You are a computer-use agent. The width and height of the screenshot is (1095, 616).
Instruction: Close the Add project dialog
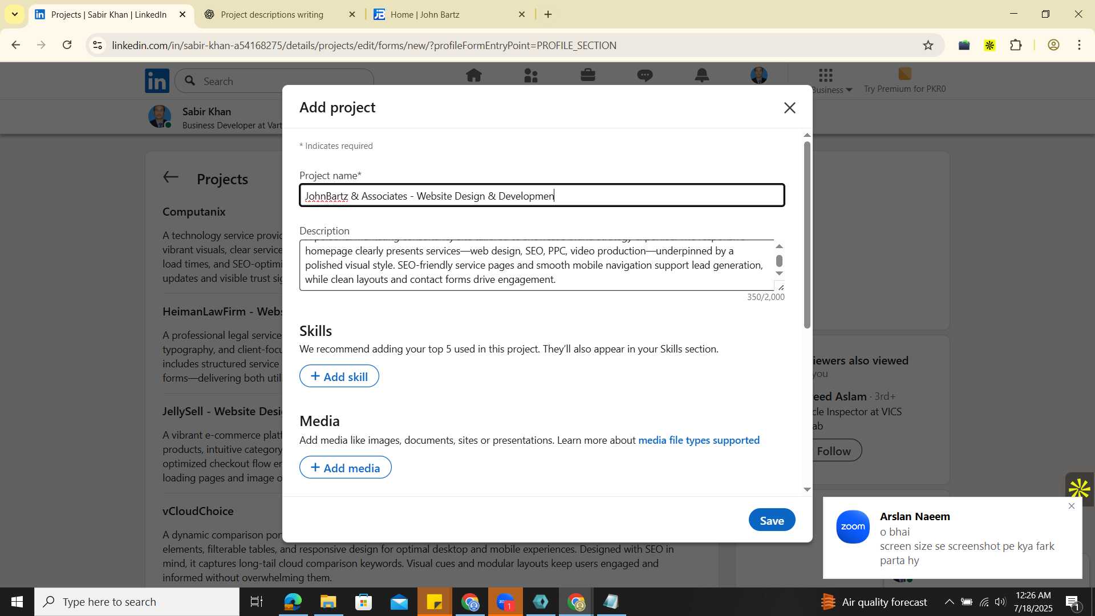[x=789, y=108]
